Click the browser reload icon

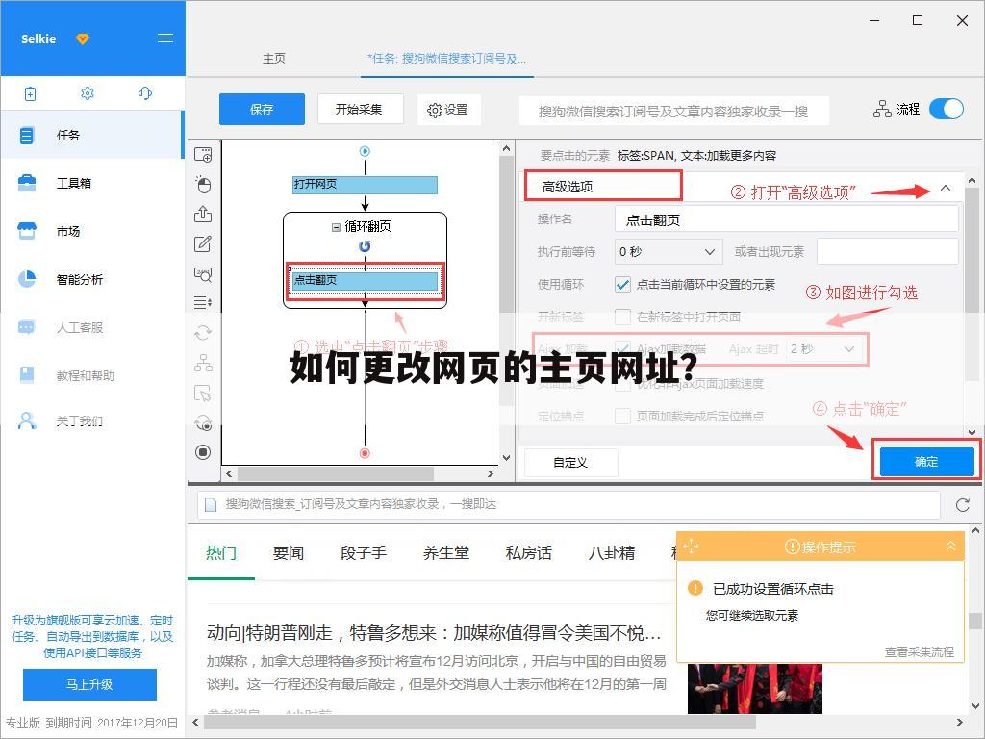tap(962, 504)
